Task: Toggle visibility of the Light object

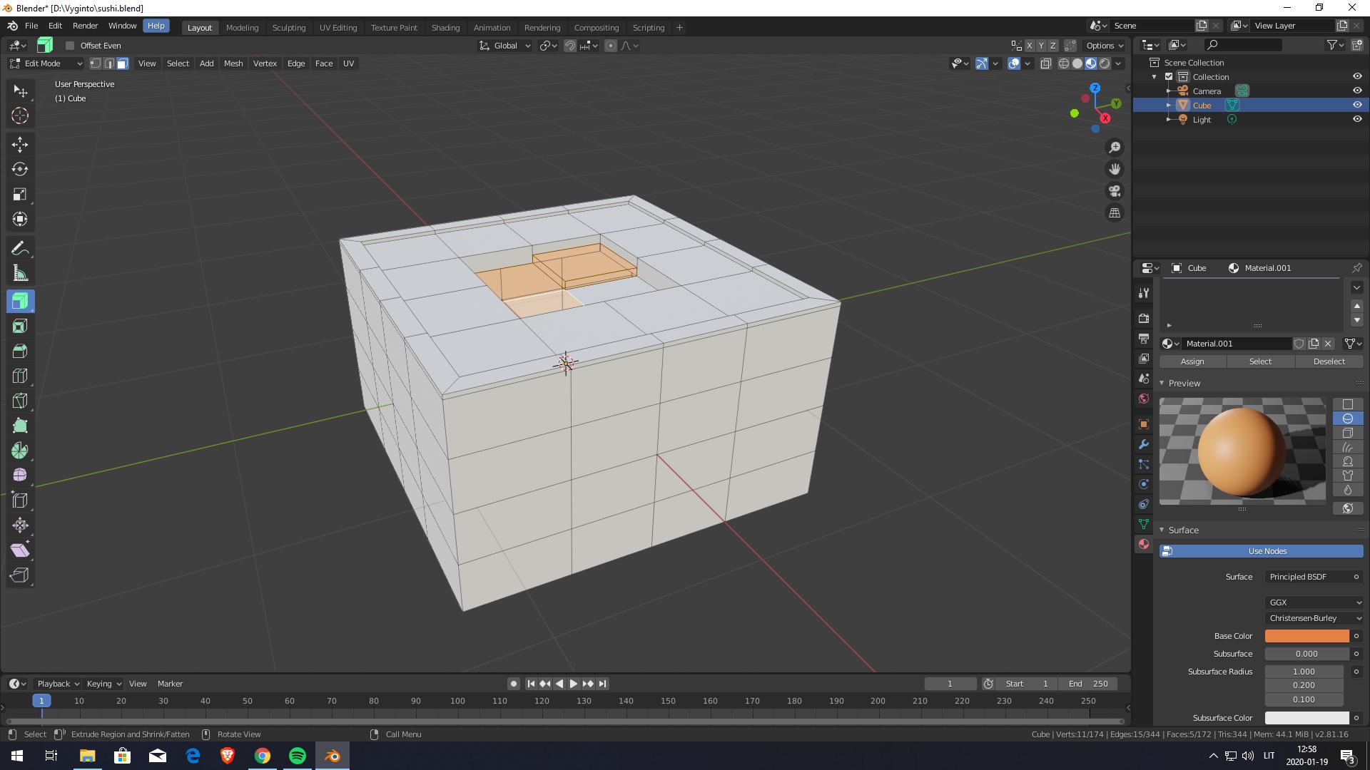Action: [1357, 119]
